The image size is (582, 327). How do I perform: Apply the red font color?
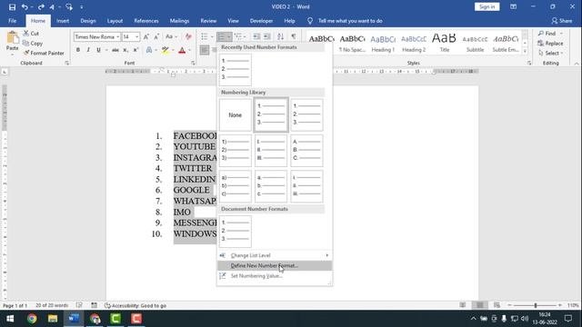[182, 50]
